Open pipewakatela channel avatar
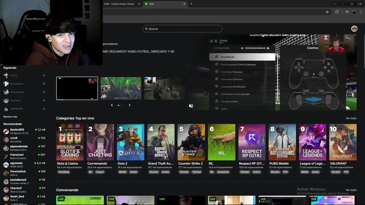This screenshot has width=365, height=205. [x=6, y=148]
